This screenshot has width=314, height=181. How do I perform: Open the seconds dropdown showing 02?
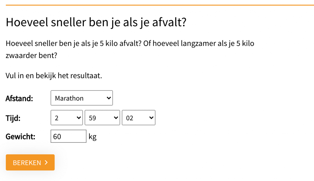tap(138, 118)
